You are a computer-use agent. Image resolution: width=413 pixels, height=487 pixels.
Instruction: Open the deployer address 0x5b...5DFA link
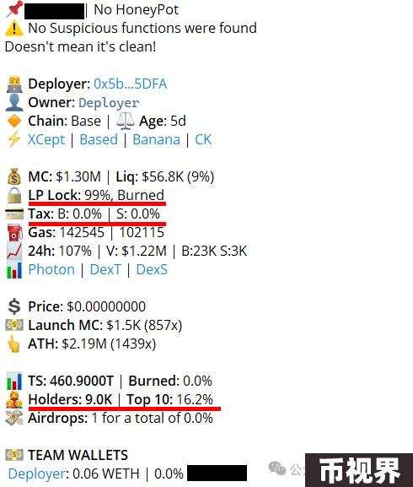[131, 84]
